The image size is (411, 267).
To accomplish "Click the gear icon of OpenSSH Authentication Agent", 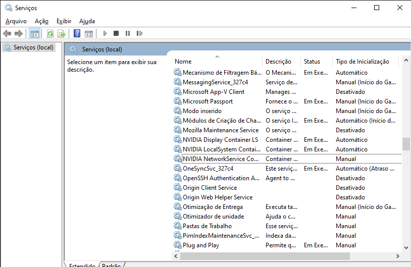I will 178,178.
